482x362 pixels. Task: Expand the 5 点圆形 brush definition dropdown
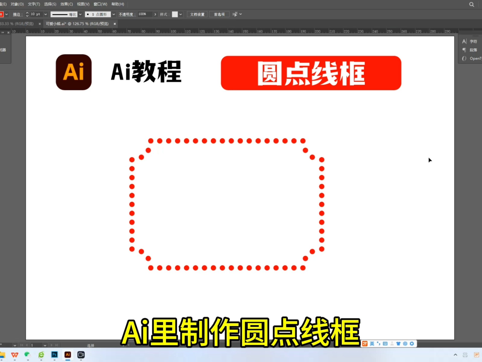(x=113, y=14)
